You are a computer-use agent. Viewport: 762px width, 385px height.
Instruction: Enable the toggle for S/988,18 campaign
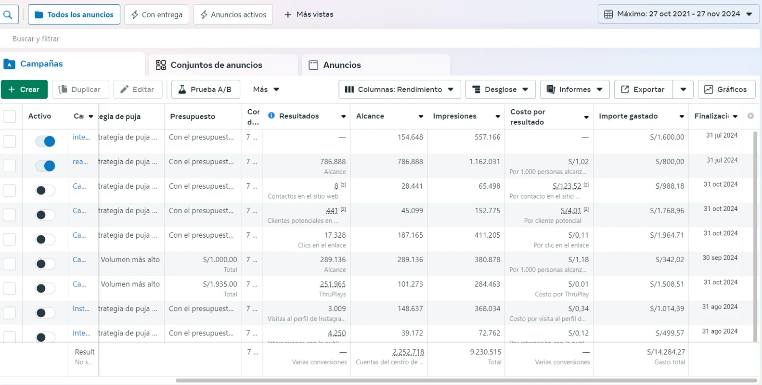pos(45,190)
